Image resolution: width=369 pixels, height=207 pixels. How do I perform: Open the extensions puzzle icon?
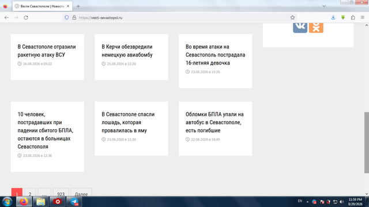tap(353, 18)
